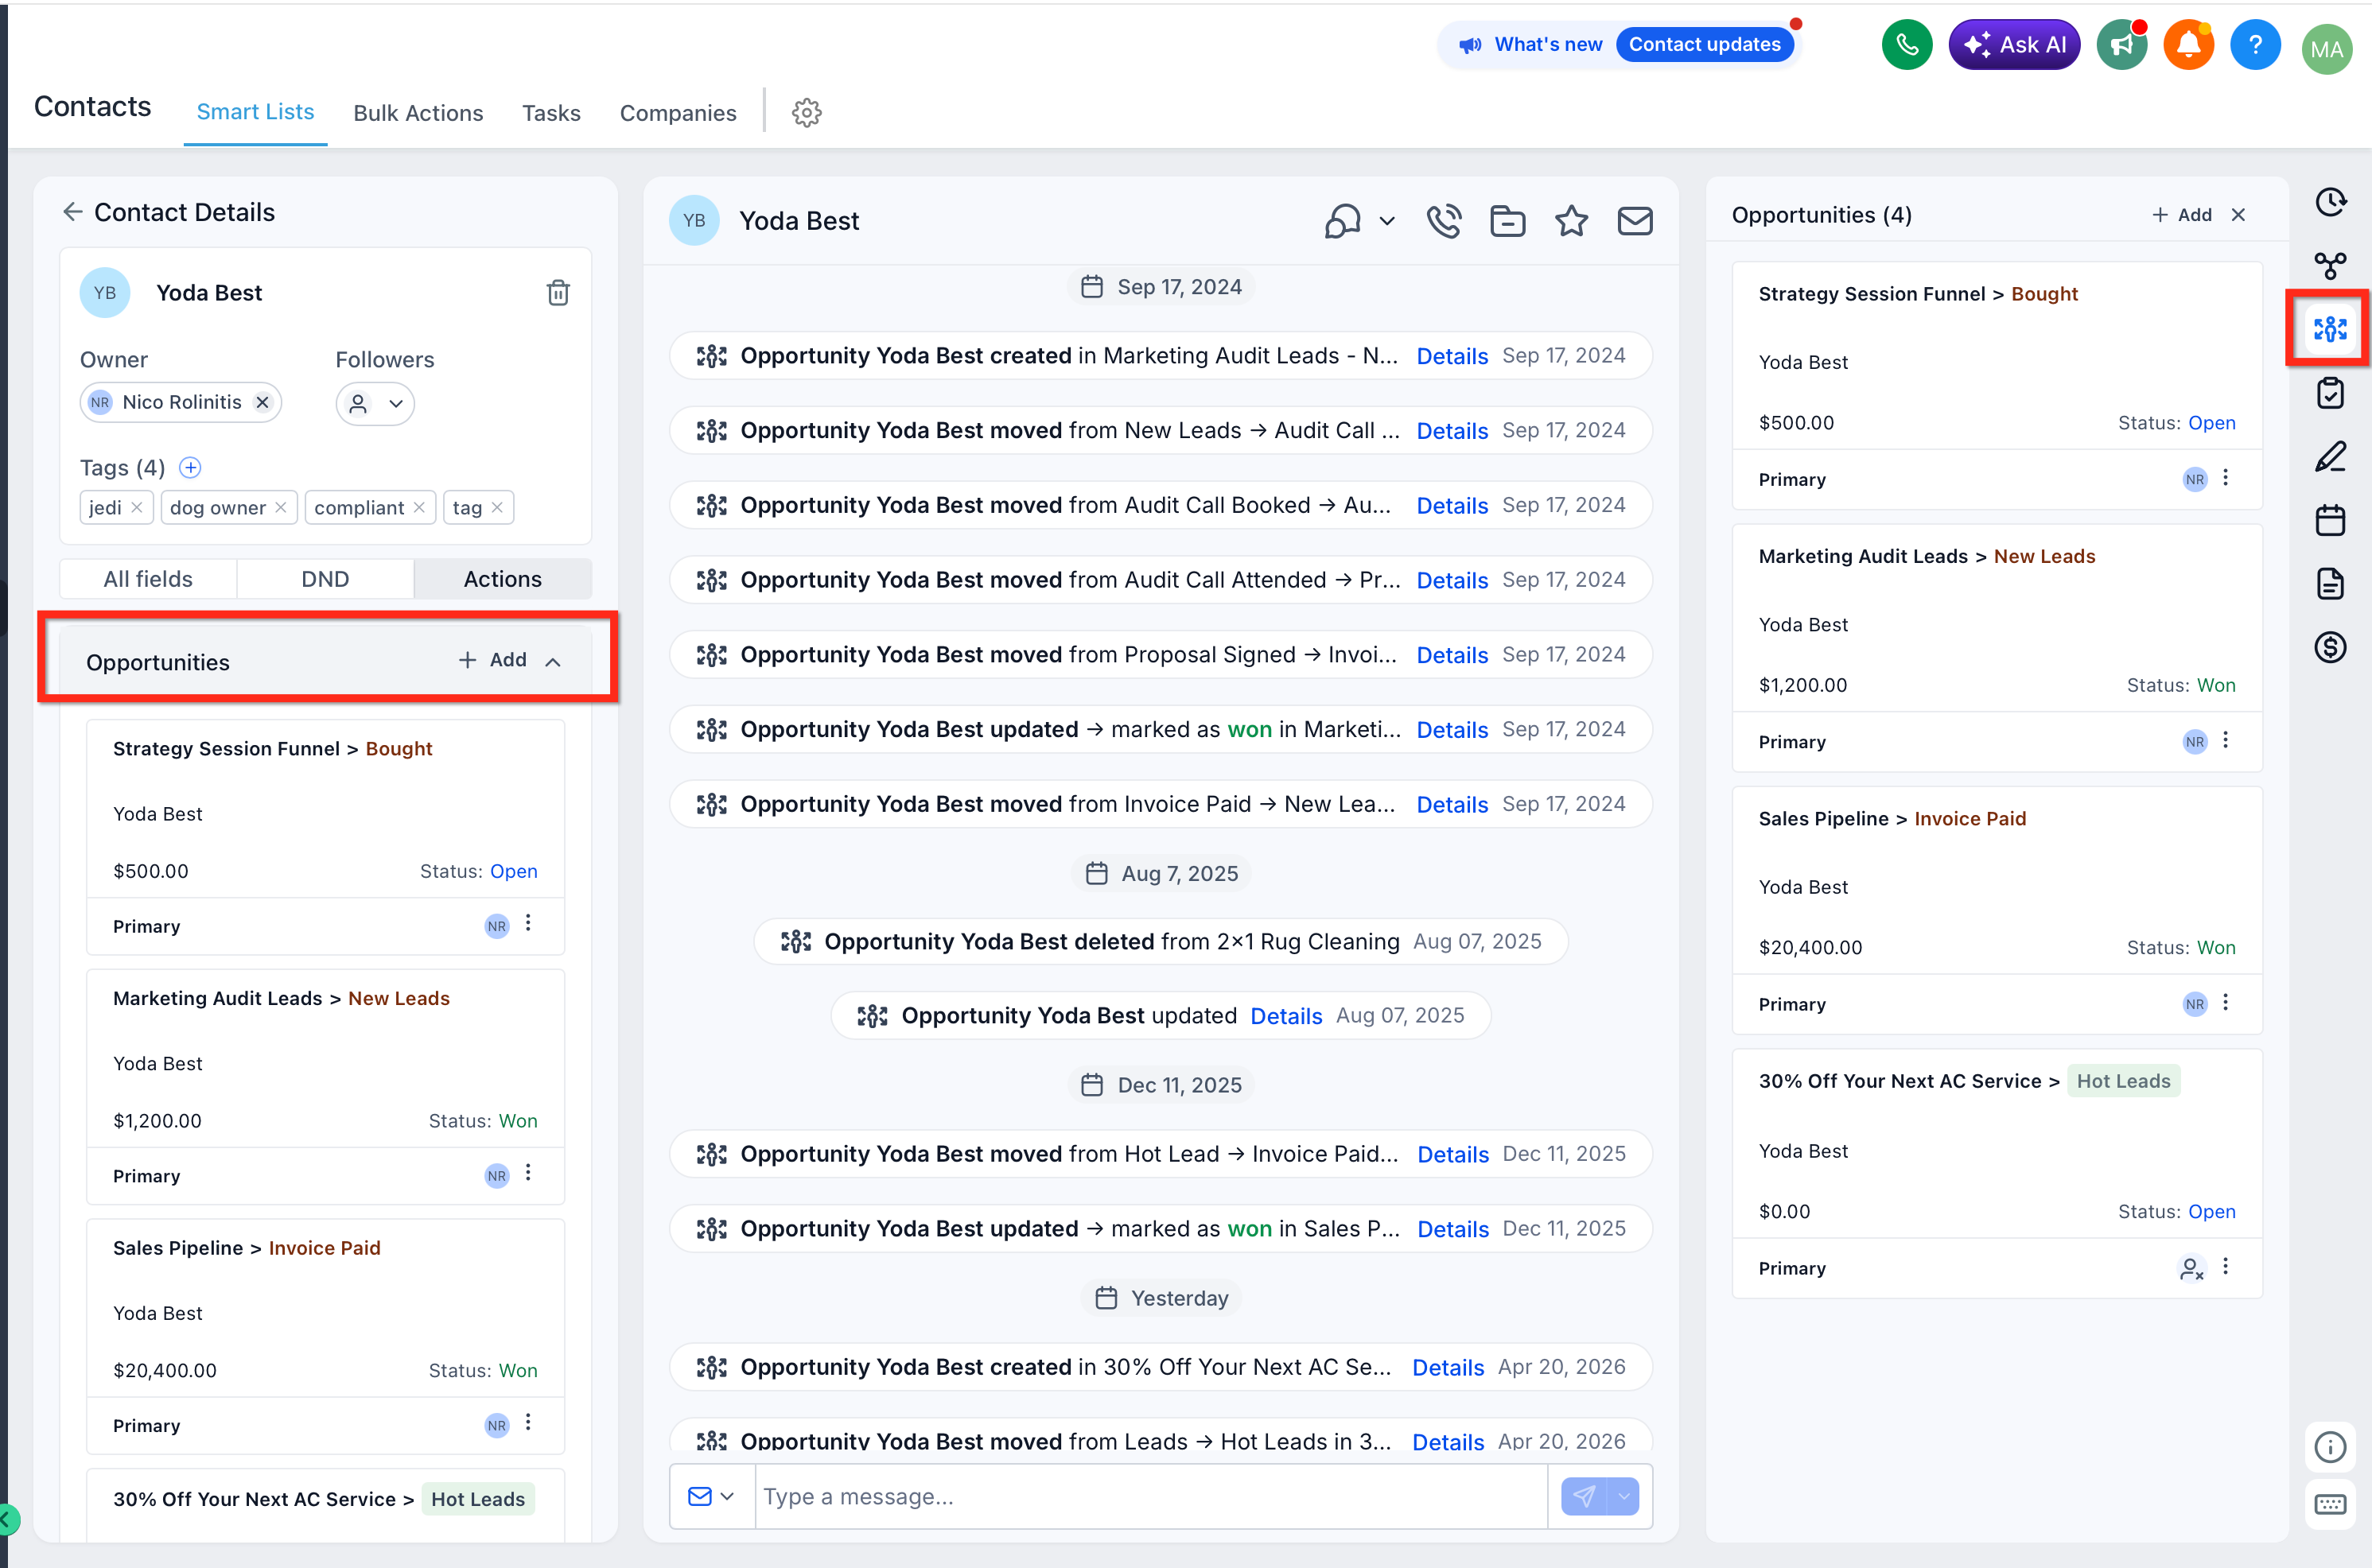Remove owner Nico Rolinitis

click(262, 402)
